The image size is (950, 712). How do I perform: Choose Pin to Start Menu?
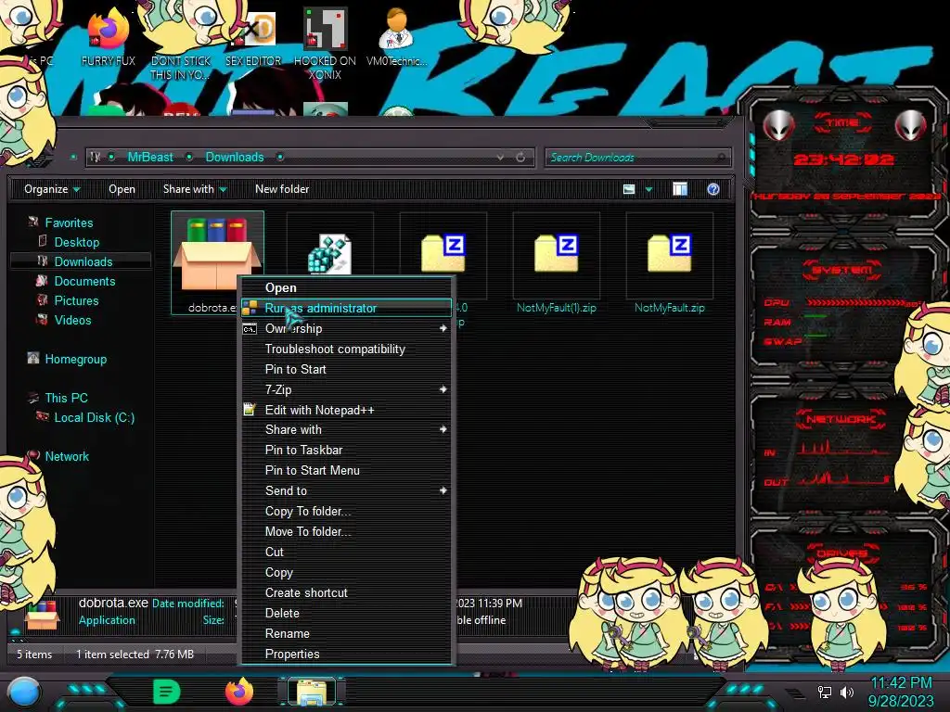[x=347, y=470]
